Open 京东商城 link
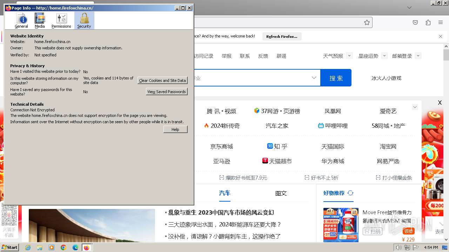The image size is (449, 252). [x=222, y=147]
